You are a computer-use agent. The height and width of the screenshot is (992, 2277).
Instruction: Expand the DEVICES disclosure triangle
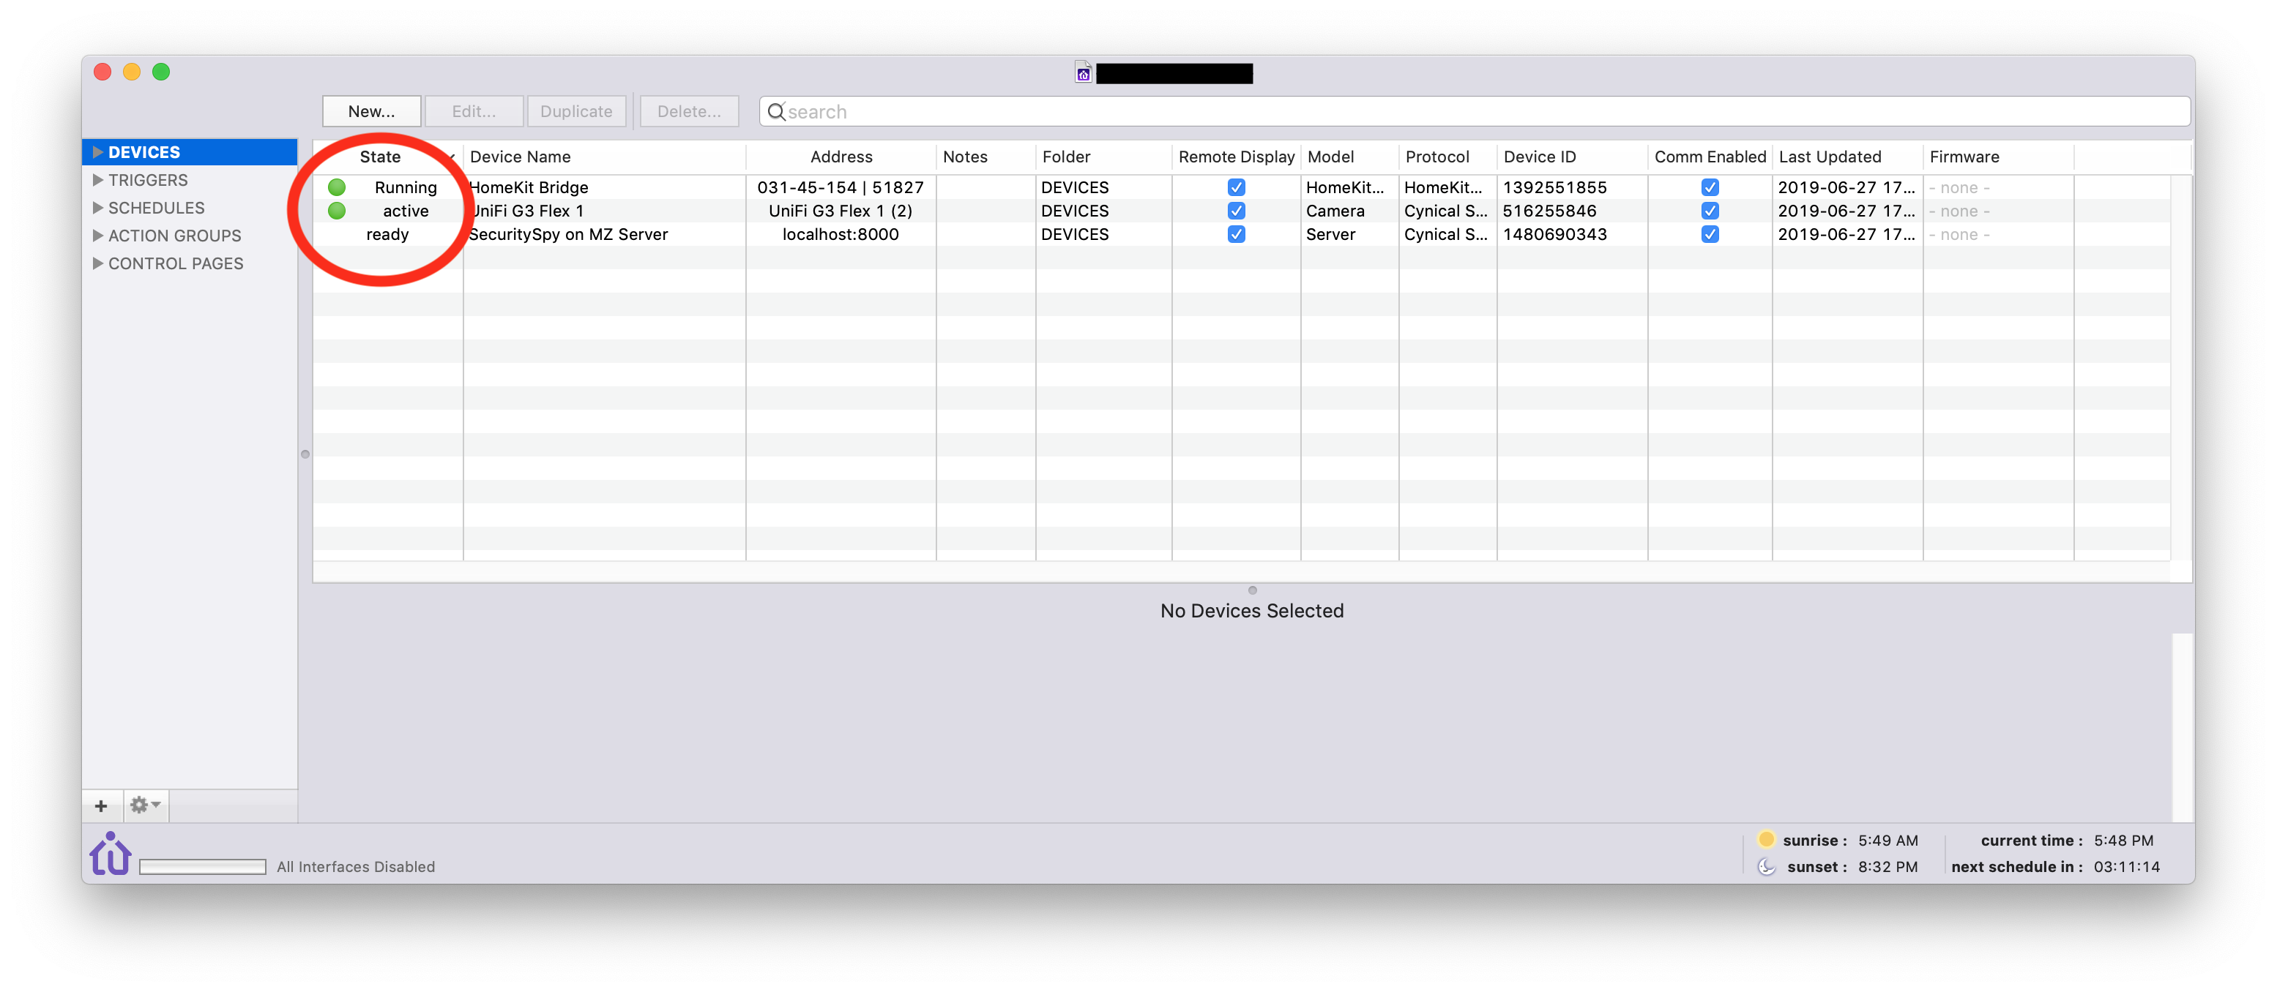point(97,152)
